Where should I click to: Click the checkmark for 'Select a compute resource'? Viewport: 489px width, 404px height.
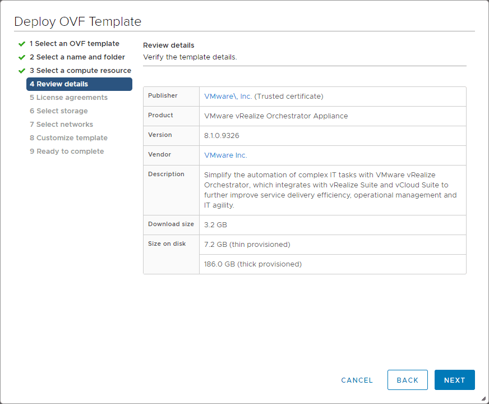tap(21, 70)
